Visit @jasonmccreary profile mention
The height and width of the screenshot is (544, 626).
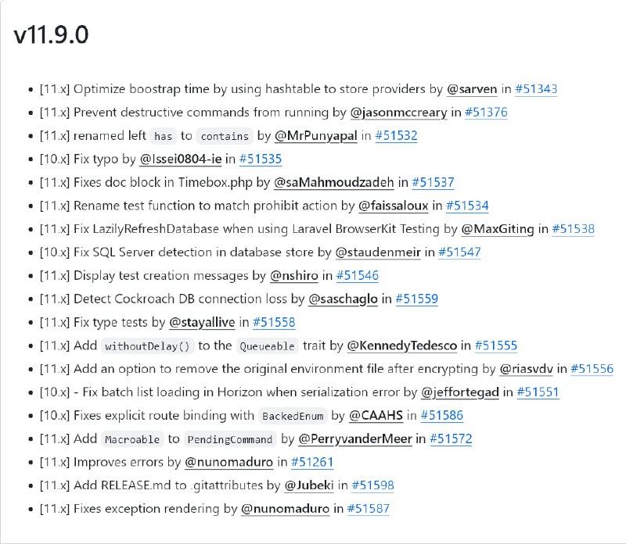point(399,113)
